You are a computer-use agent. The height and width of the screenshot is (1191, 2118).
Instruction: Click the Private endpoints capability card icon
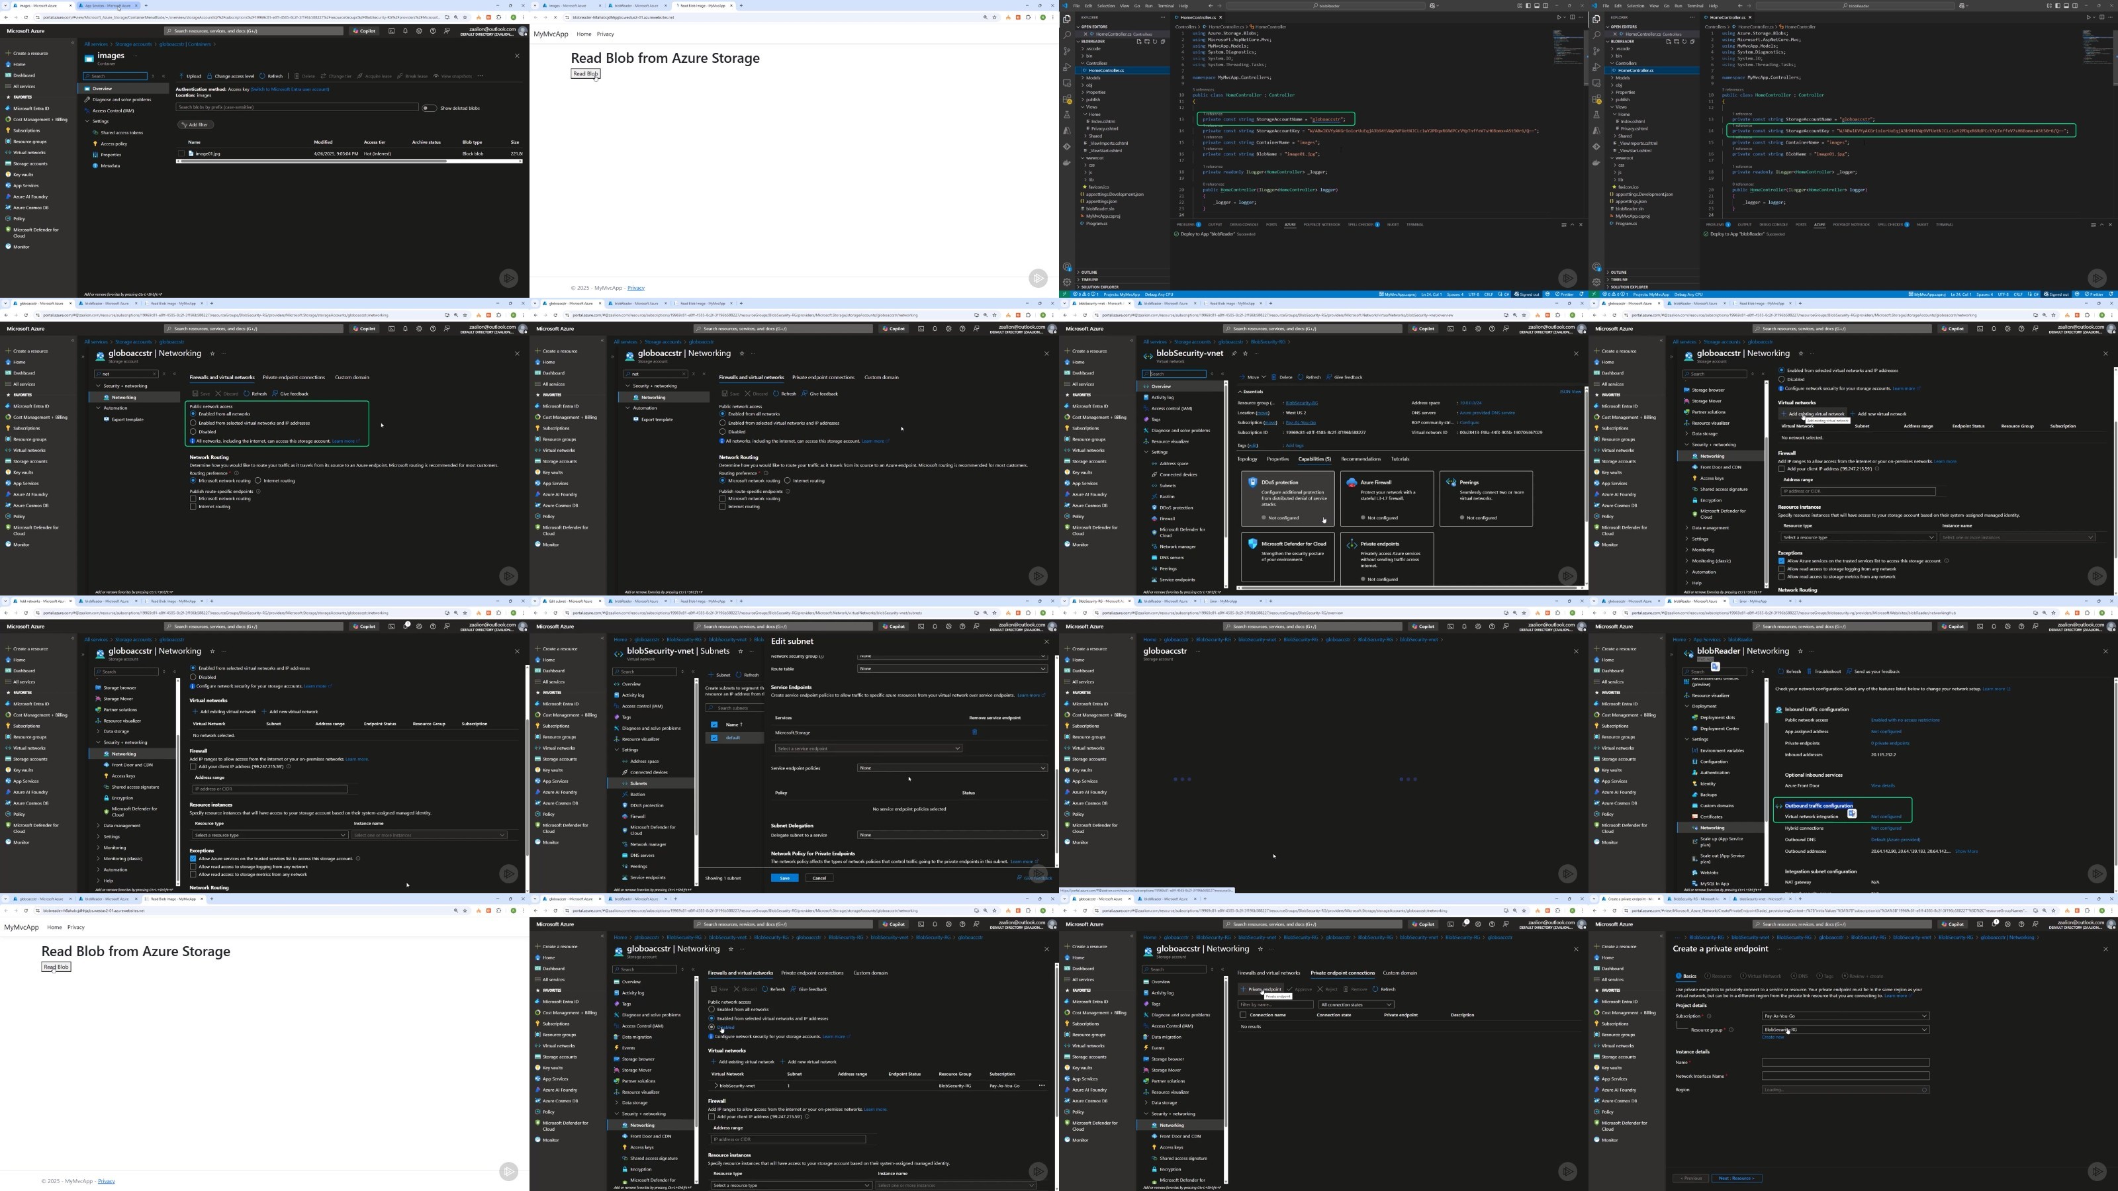coord(1352,544)
